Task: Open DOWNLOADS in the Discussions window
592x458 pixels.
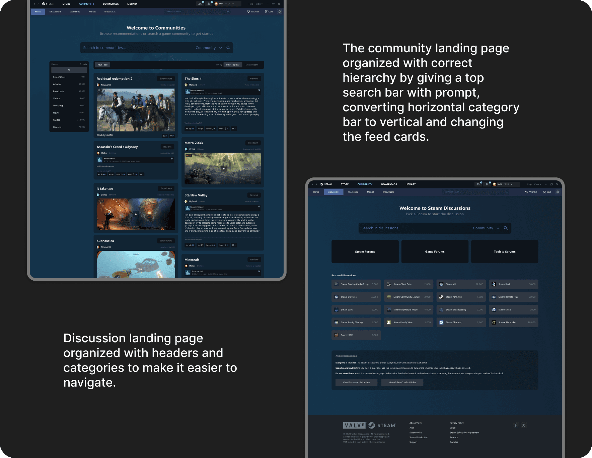Action: (x=389, y=184)
